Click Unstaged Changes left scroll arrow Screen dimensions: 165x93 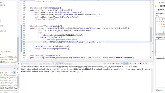point(157,34)
